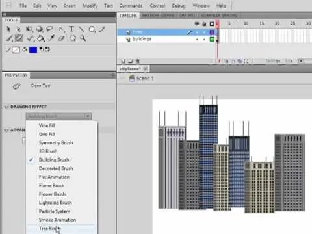This screenshot has width=312, height=234.
Task: Collapse the Drawing Effect section
Action: click(x=6, y=107)
